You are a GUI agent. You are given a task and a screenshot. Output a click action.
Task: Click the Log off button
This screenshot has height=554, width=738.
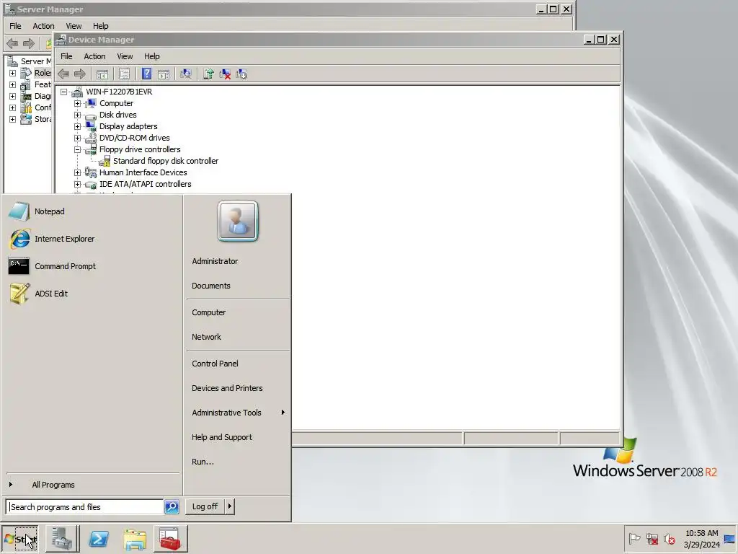tap(205, 506)
